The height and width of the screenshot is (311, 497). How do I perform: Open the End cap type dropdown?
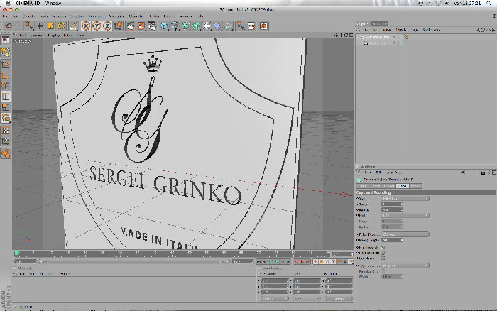tap(405, 216)
